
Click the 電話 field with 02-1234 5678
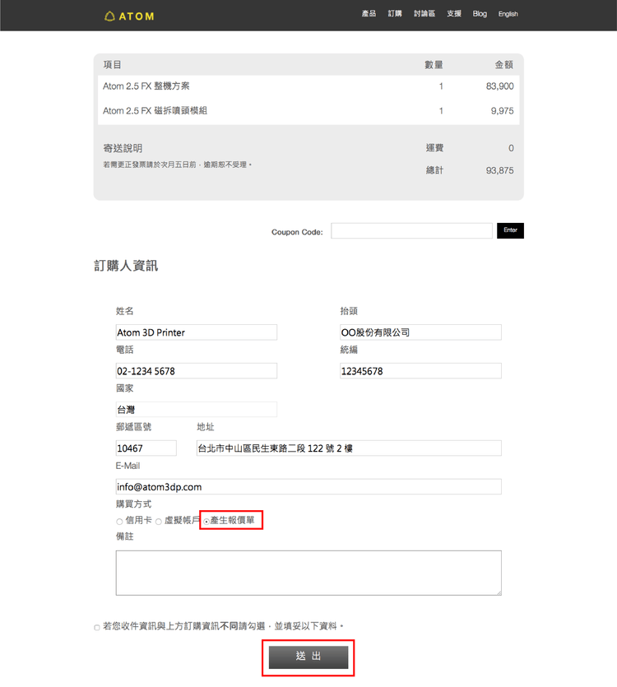(x=197, y=371)
